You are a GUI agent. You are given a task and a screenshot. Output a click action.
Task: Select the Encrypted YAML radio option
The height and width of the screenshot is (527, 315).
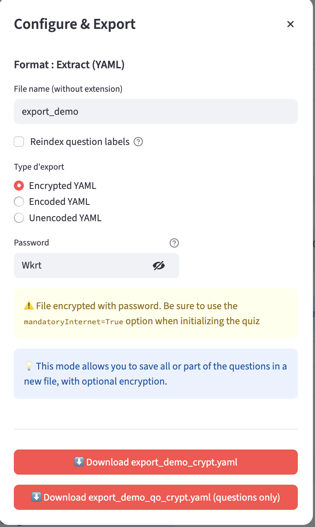[x=19, y=186]
